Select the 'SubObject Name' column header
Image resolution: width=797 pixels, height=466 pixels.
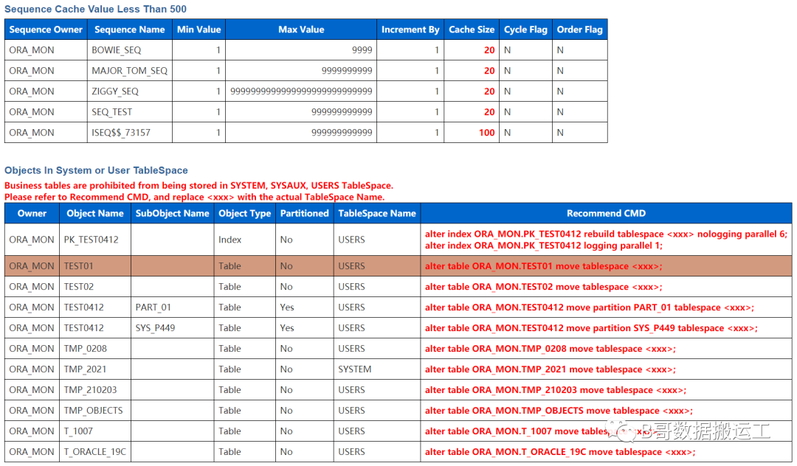172,214
